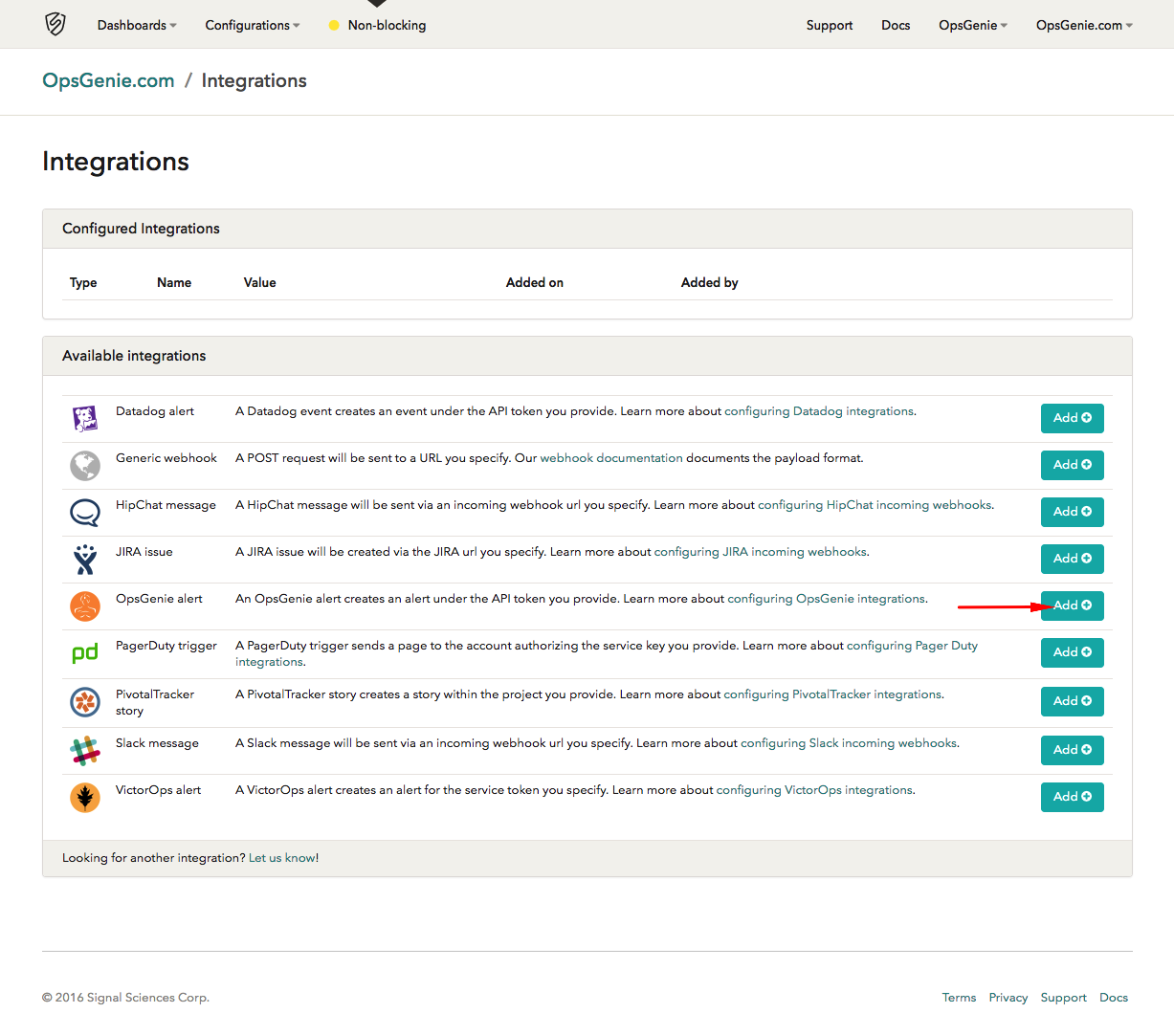This screenshot has width=1174, height=1013.
Task: Click the Added on column header
Action: [x=535, y=282]
